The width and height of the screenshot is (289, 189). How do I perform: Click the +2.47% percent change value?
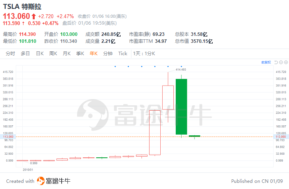click(x=65, y=17)
